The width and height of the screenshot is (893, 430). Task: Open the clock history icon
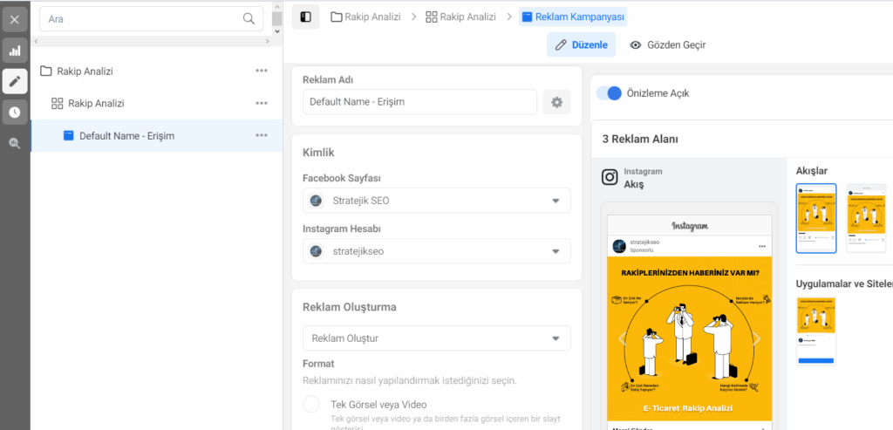15,112
